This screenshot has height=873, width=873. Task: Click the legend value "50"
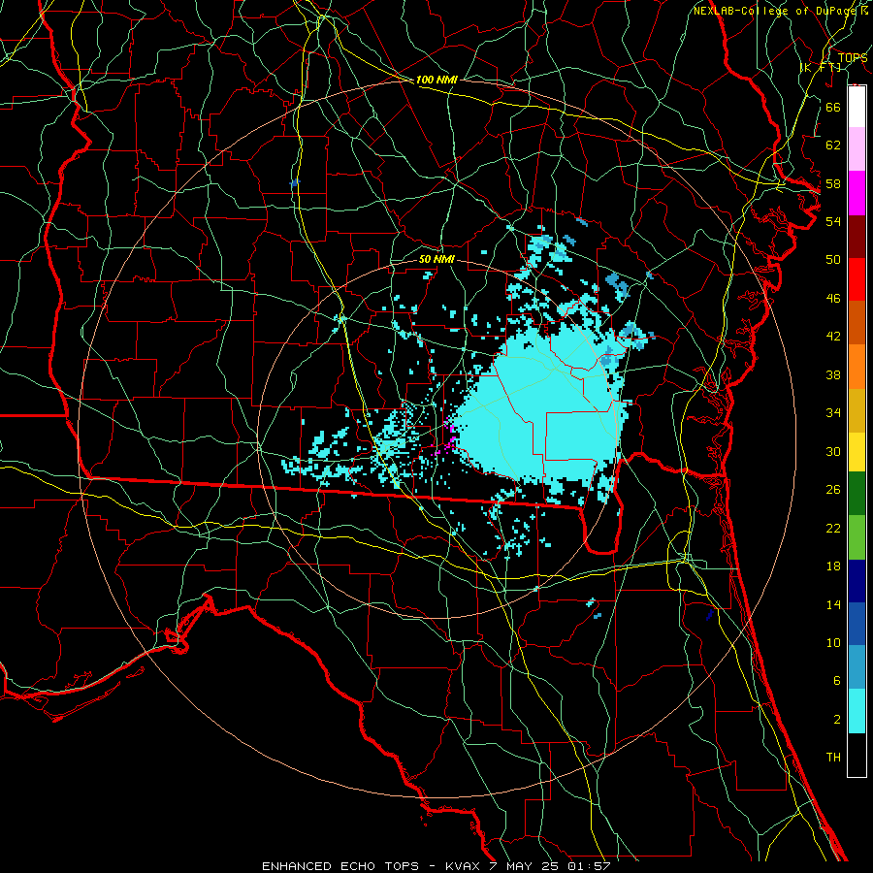[x=833, y=259]
